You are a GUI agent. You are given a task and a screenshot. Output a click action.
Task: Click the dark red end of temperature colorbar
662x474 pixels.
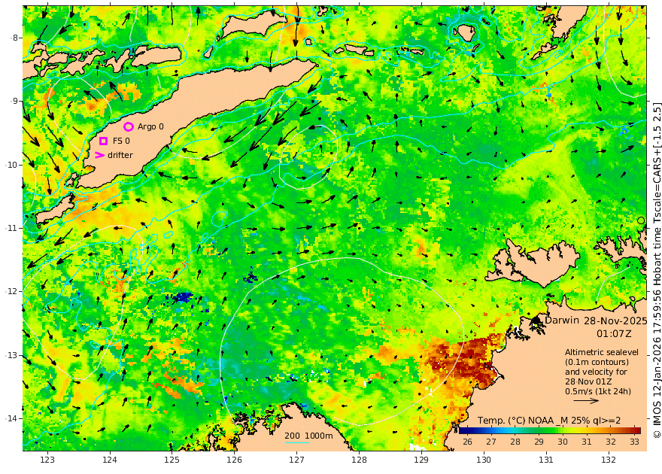tap(637, 430)
